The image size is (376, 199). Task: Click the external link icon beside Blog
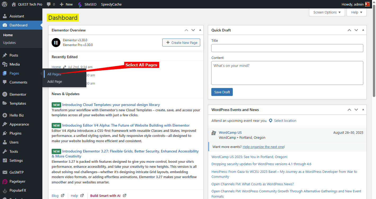click(x=63, y=196)
